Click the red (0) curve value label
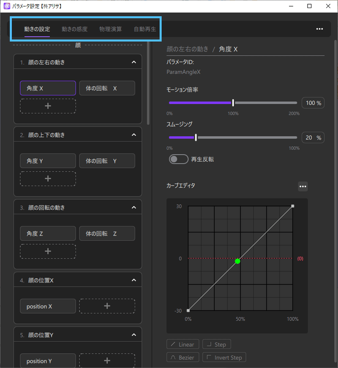Image resolution: width=338 pixels, height=368 pixels. 300,259
